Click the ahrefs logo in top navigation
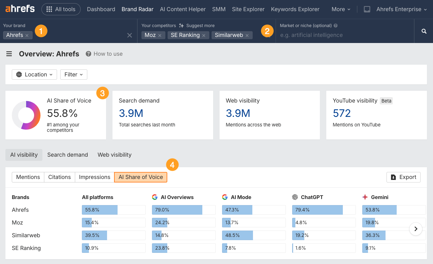This screenshot has width=433, height=264. pyautogui.click(x=20, y=9)
